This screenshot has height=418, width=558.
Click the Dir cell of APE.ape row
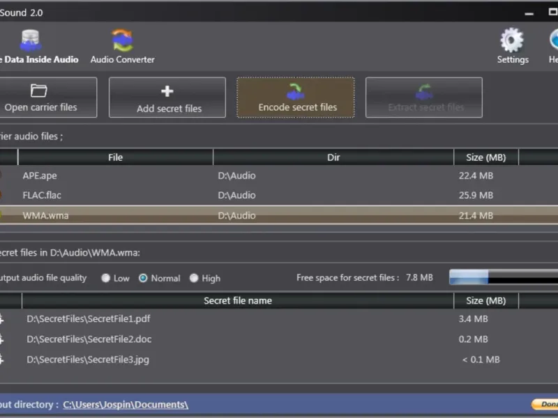236,176
